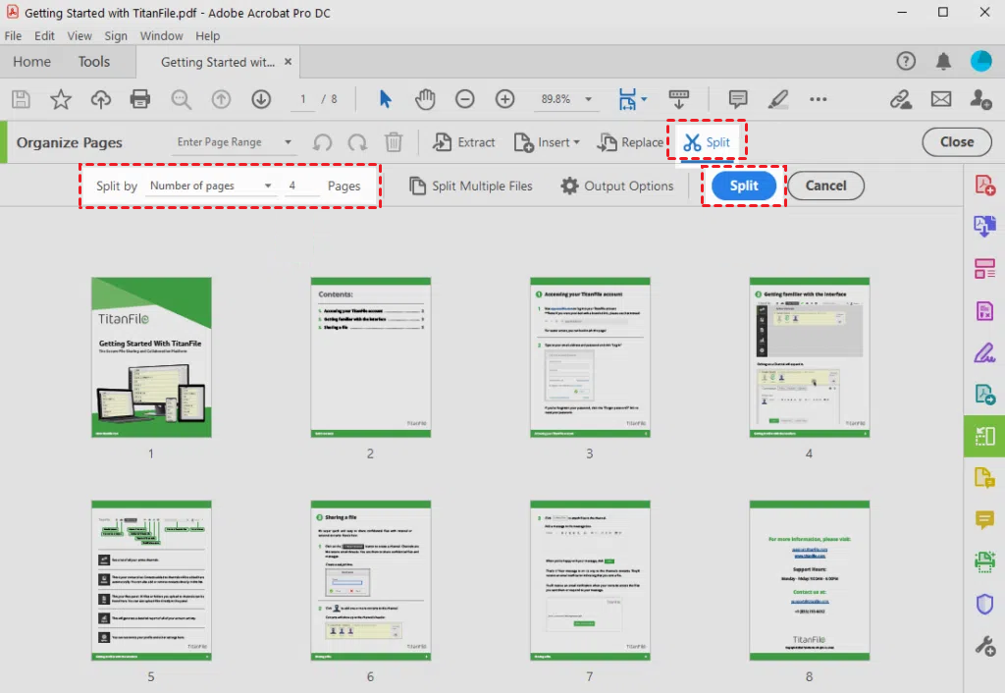Open the Insert pages dropdown

[548, 142]
